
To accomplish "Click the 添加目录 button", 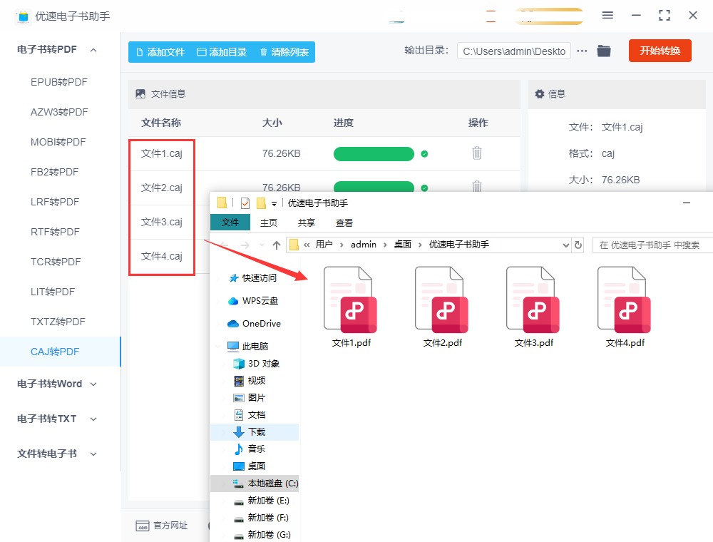I will tap(222, 52).
